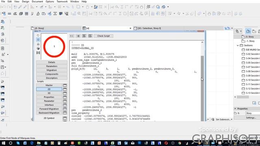Select the 2D script button
Image resolution: width=260 pixels, height=146 pixels.
point(49,89)
